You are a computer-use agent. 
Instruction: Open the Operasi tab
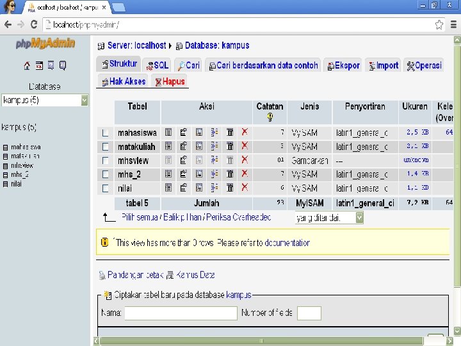(424, 65)
